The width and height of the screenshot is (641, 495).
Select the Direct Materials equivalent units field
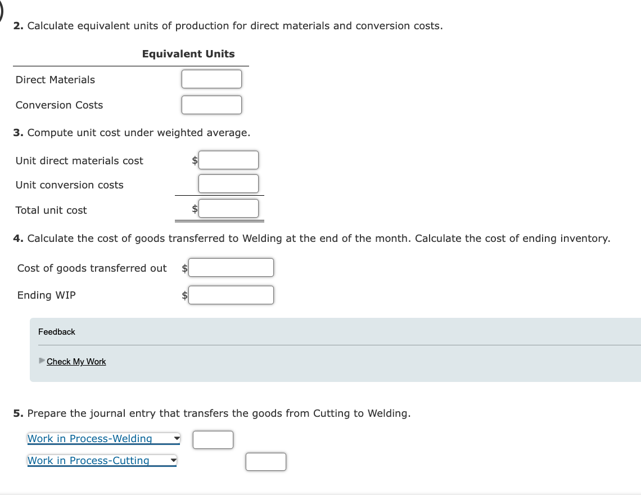pos(211,79)
